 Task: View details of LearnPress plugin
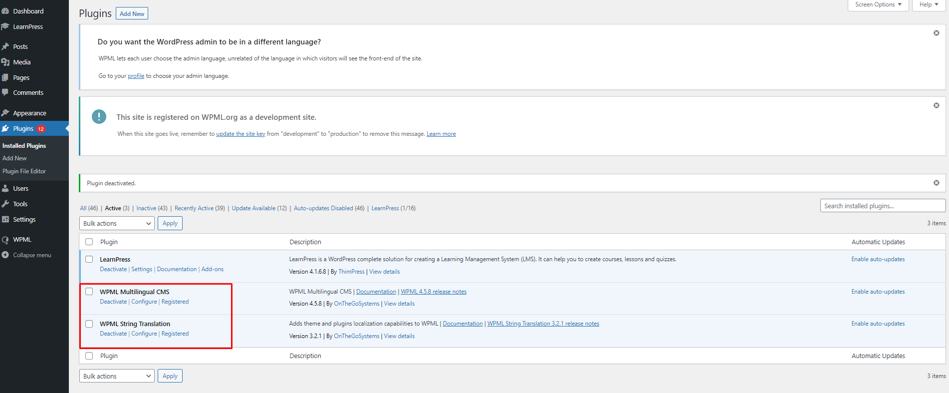pos(384,272)
